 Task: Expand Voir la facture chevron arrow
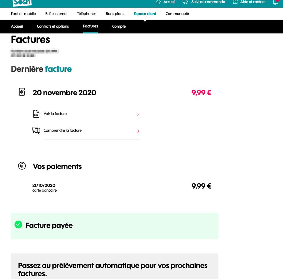coord(138,115)
